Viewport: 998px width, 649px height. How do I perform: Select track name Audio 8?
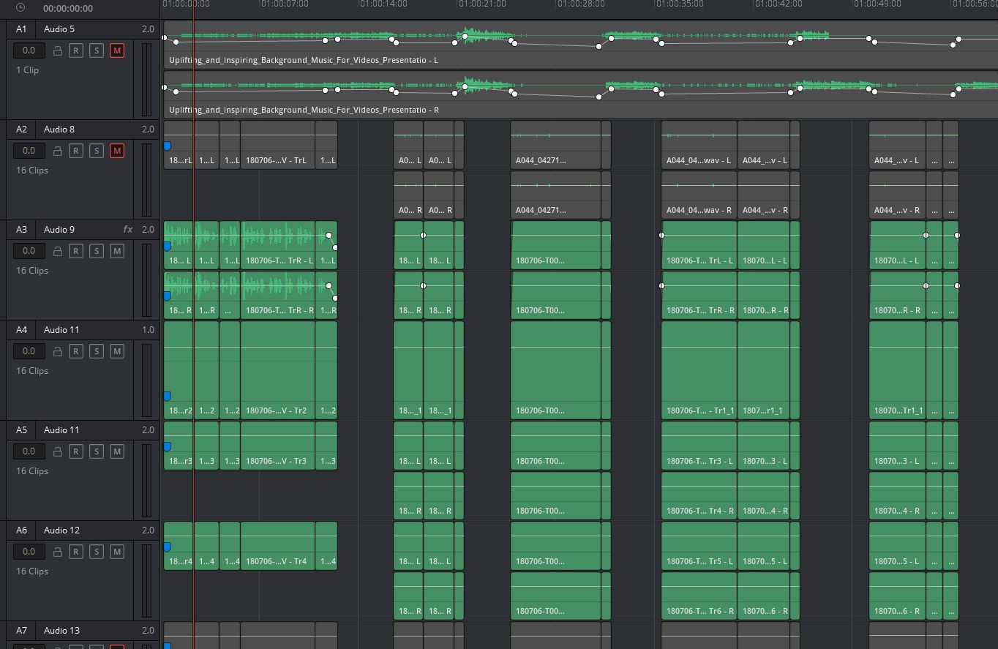coord(59,129)
